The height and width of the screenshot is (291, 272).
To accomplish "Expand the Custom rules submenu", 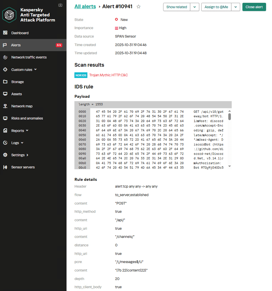I will [35, 69].
